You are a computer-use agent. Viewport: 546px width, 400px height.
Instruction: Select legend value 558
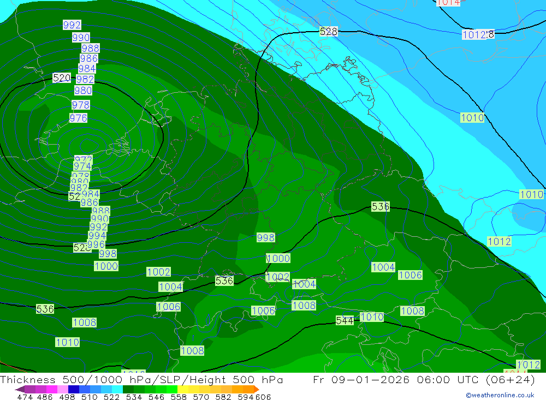(179, 397)
